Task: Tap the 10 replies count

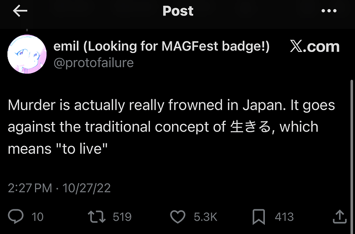Action: click(x=38, y=217)
